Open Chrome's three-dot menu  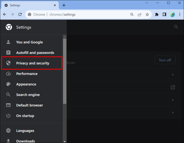180,14
